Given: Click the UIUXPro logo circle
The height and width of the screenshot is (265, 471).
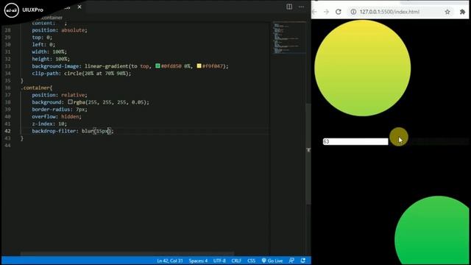Looking at the screenshot, I should click(x=12, y=10).
